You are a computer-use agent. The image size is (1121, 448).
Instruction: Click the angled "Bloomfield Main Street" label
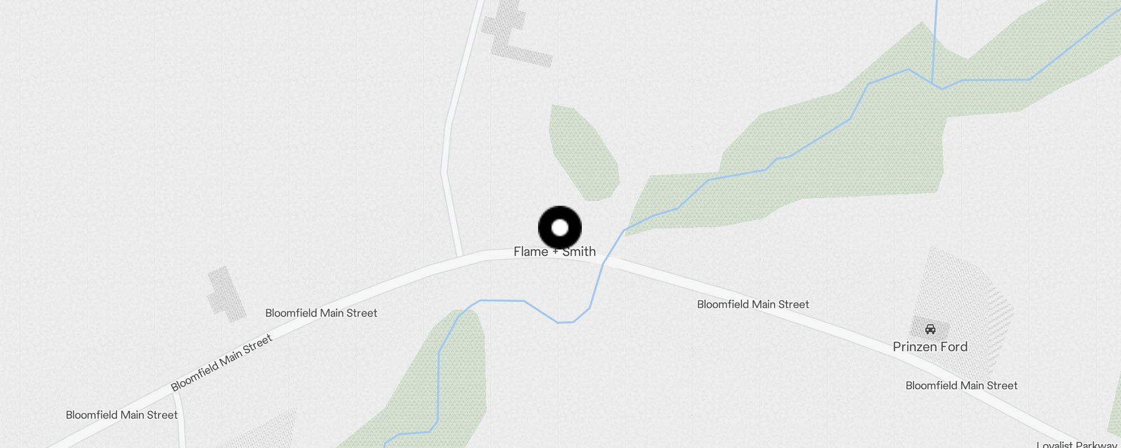coord(221,362)
